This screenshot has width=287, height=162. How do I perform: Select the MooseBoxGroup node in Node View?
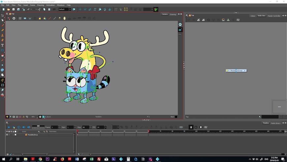[236, 70]
